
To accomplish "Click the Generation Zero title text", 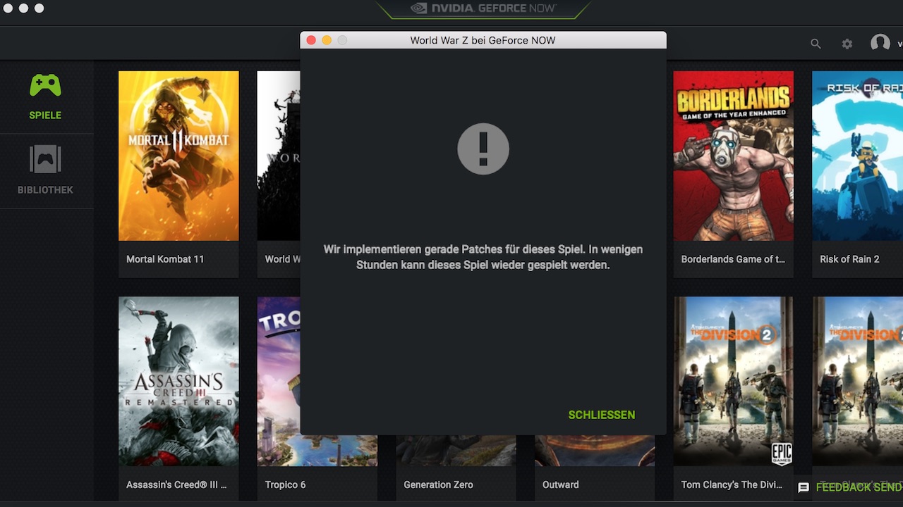I will 438,484.
